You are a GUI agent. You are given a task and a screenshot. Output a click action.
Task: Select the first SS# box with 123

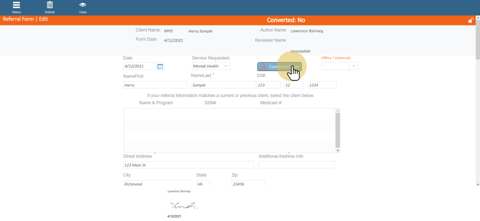(268, 85)
